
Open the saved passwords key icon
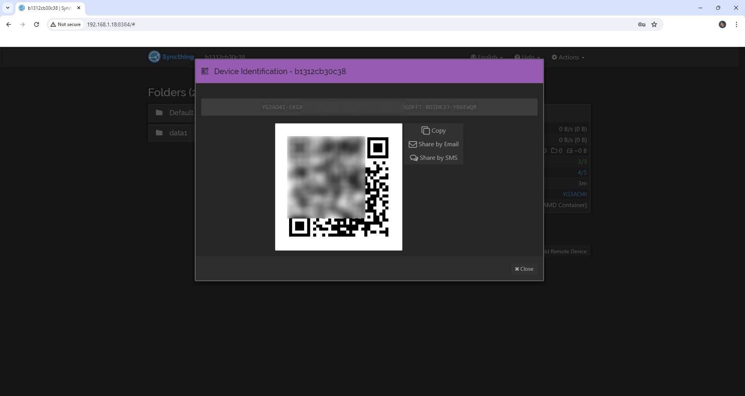[x=642, y=24]
